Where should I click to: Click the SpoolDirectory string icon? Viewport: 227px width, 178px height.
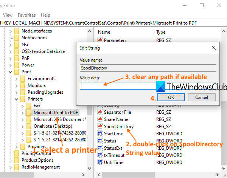tap(100, 126)
